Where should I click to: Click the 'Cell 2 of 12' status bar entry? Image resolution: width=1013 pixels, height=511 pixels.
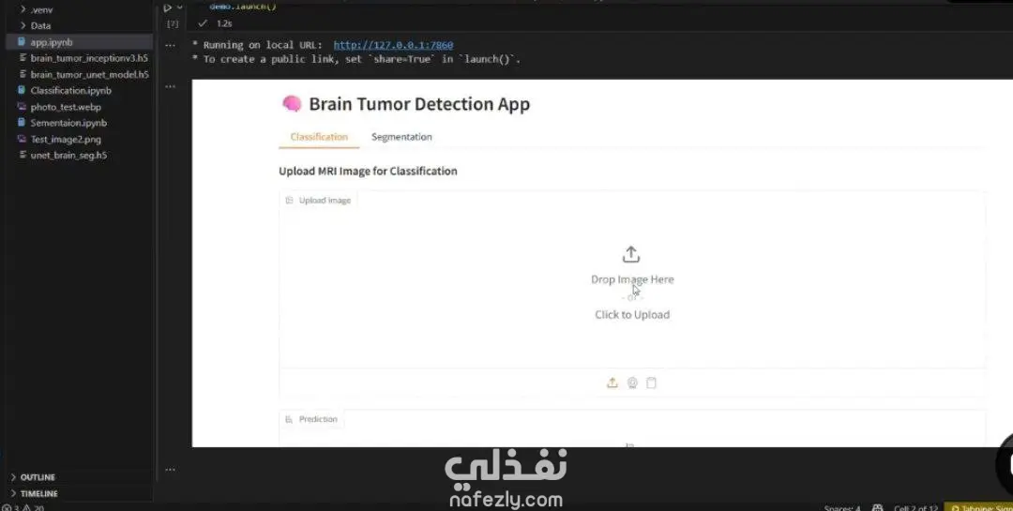tap(915, 508)
